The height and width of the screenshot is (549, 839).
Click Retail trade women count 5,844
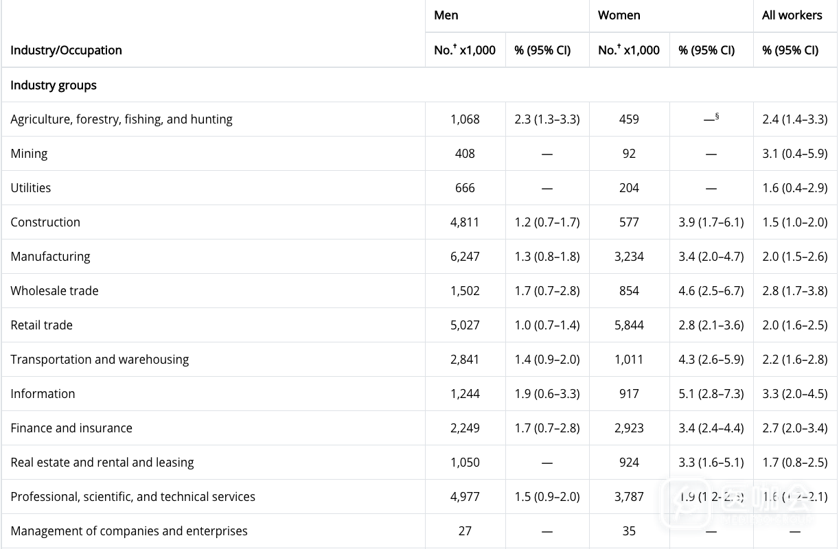click(x=629, y=325)
